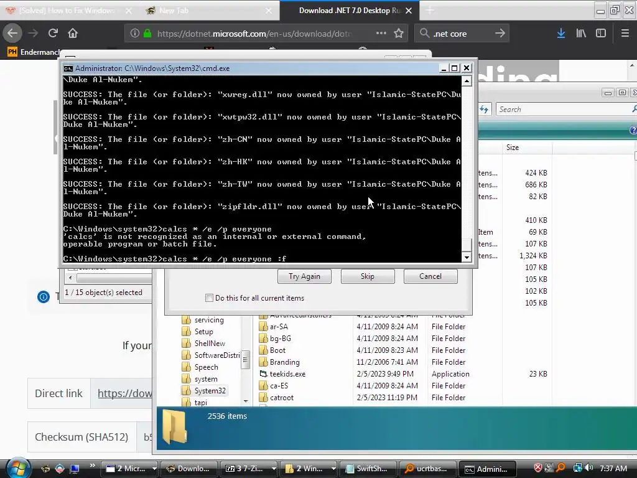
Task: Expand the 3 7-Zi... taskbar group
Action: [x=274, y=469]
